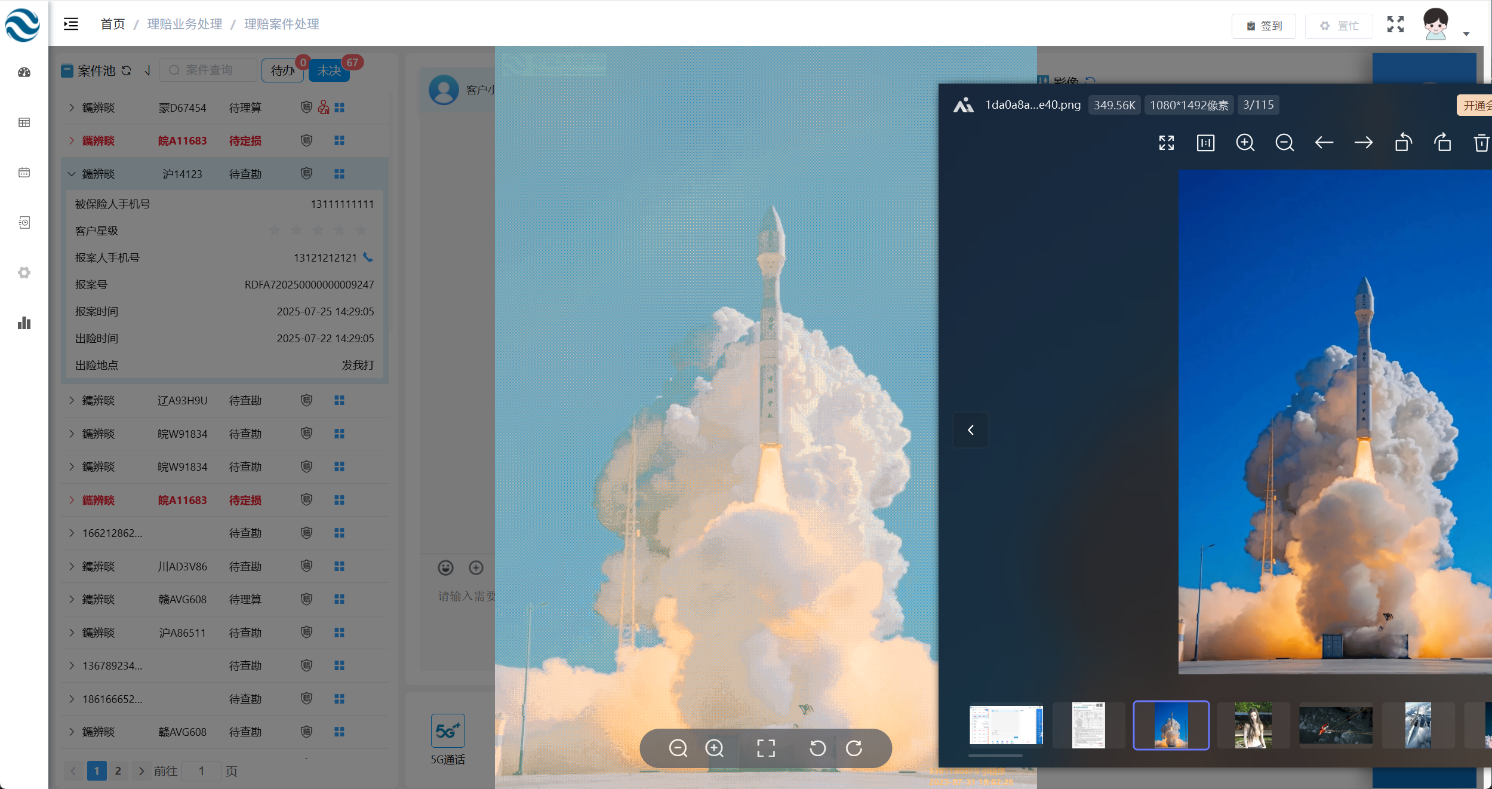This screenshot has height=789, width=1492.
Task: Click rotate left icon in image preview bar
Action: (x=817, y=748)
